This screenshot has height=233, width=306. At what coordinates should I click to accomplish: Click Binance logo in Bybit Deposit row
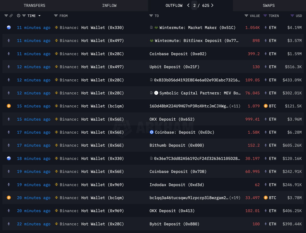pos(56,224)
